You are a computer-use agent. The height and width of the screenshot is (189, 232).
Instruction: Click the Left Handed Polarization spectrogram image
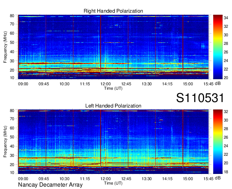pyautogui.click(x=113, y=142)
